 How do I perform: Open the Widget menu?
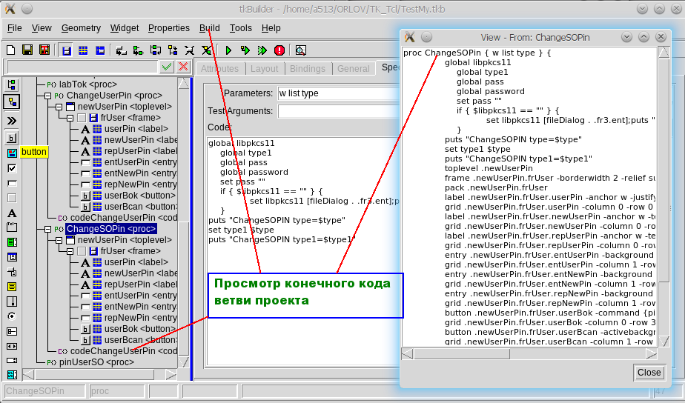[x=124, y=28]
